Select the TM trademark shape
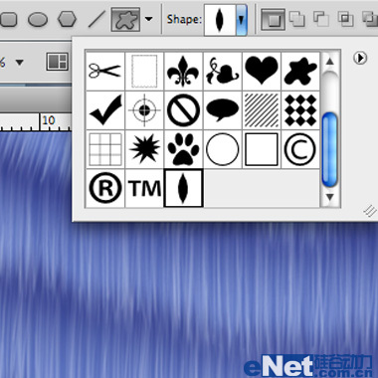Viewport: 378px width, 378px height. [144, 188]
